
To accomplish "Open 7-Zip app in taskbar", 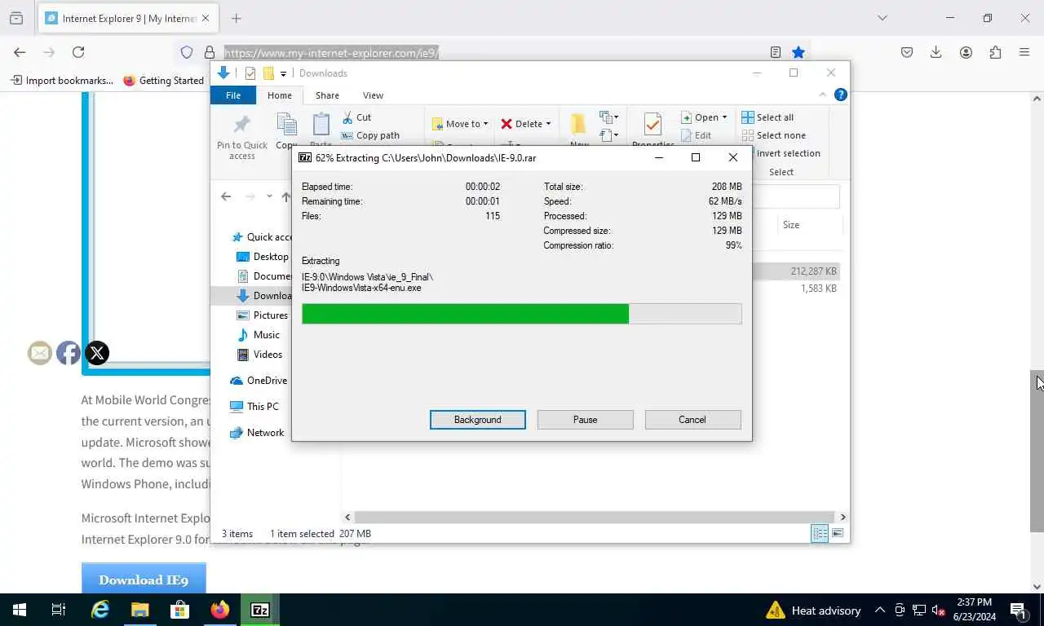I will point(260,610).
